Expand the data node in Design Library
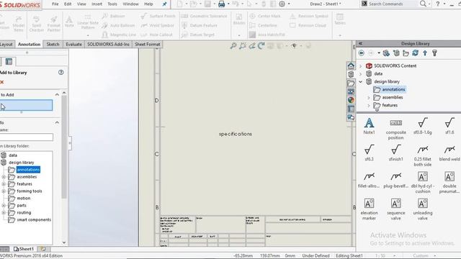461x259 pixels. coord(361,73)
